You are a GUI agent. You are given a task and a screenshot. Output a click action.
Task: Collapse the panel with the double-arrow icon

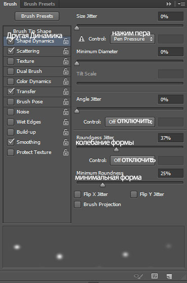[x=169, y=4]
